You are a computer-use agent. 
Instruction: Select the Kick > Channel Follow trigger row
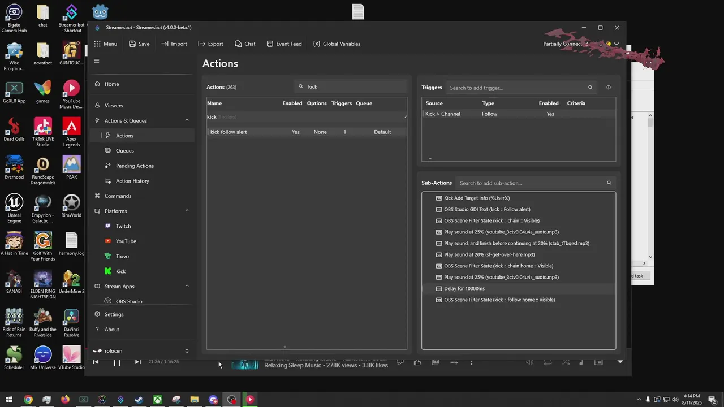[518, 114]
